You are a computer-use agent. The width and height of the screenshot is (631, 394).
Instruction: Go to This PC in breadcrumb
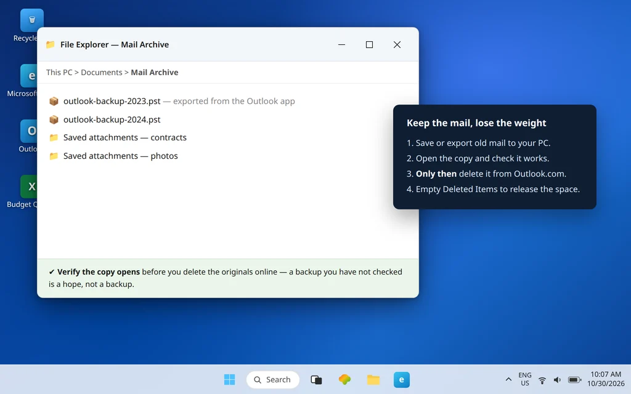pyautogui.click(x=59, y=73)
